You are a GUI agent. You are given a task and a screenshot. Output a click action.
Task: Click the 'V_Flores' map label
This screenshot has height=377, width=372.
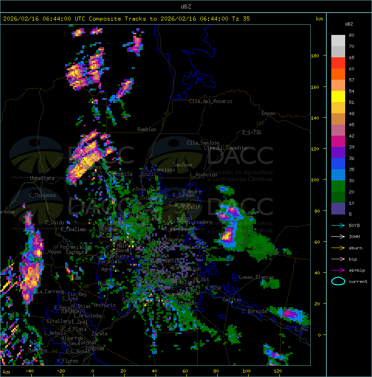pos(68,361)
